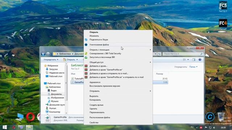Click the red taskbar application icon
The height and width of the screenshot is (130, 232).
(14, 127)
